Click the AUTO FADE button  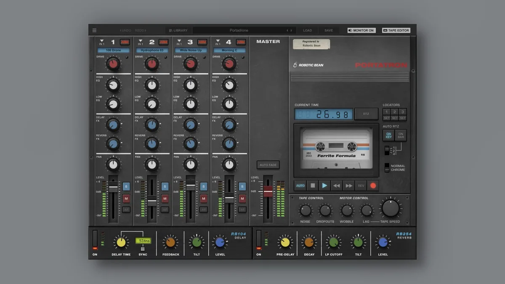pyautogui.click(x=268, y=165)
